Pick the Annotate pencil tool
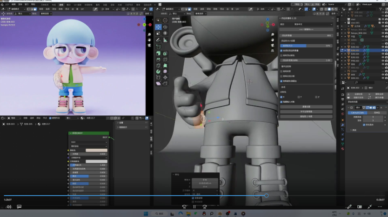Screen dimensions: 388x217 [158, 40]
